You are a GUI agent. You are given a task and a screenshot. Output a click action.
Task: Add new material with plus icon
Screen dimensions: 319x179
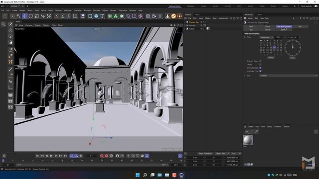click(x=247, y=132)
